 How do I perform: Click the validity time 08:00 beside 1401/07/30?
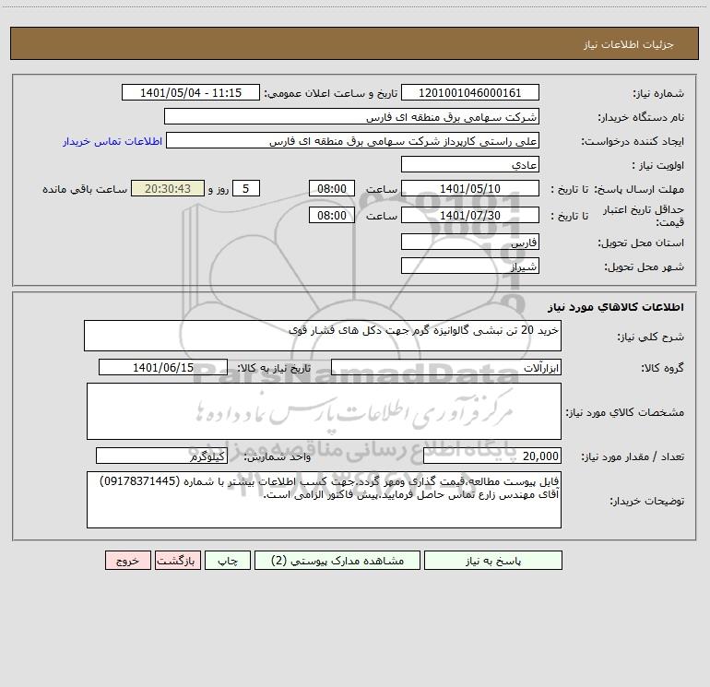tap(331, 215)
